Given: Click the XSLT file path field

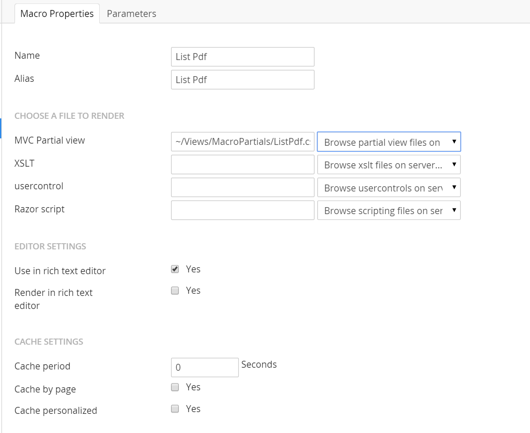Looking at the screenshot, I should coord(243,164).
